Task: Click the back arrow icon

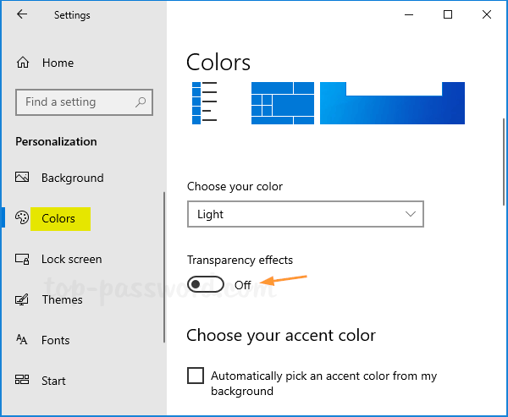Action: click(22, 14)
